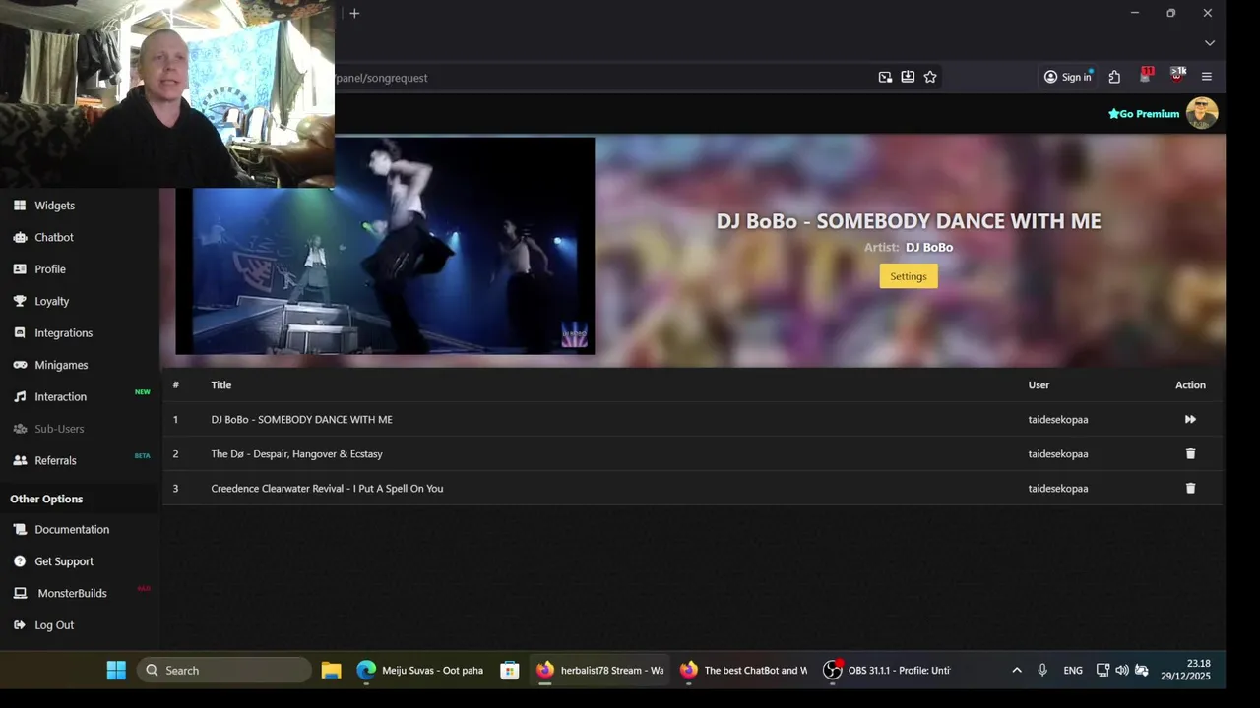Click the Documentation book icon

[20, 529]
